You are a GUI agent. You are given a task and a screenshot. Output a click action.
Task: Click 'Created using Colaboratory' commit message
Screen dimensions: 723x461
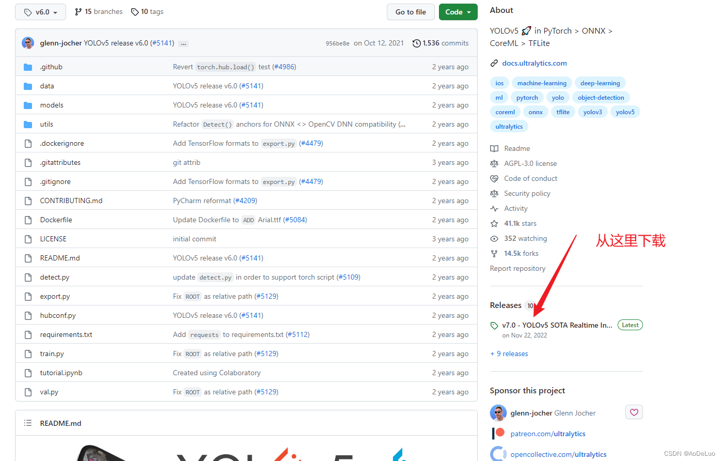click(217, 373)
